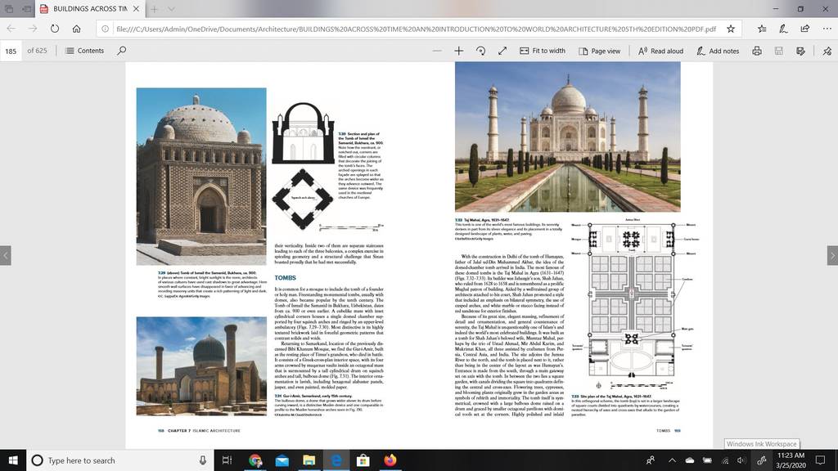Open the volume control
This screenshot has width=838, height=471.
(x=741, y=460)
